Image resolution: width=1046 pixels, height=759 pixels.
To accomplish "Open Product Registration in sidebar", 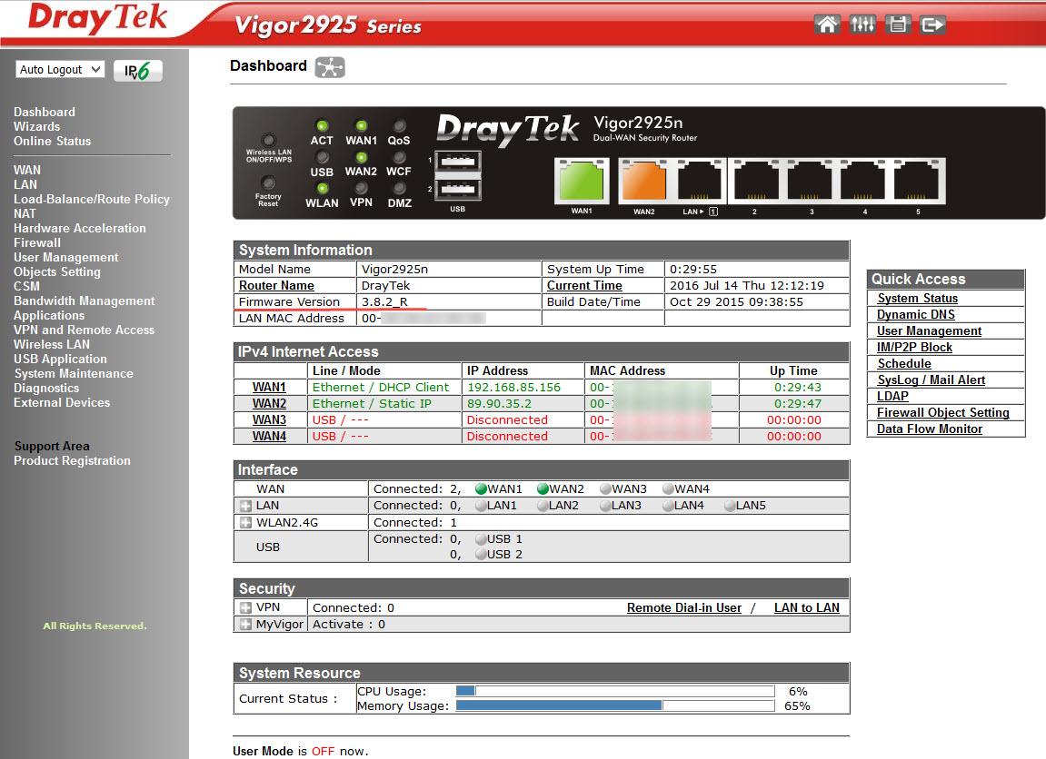I will coord(72,460).
